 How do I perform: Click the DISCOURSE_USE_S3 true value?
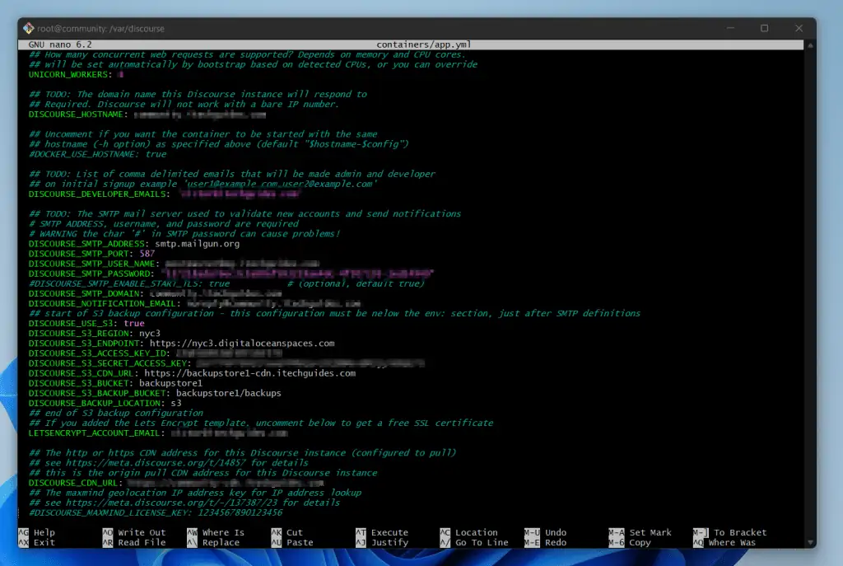(x=134, y=323)
